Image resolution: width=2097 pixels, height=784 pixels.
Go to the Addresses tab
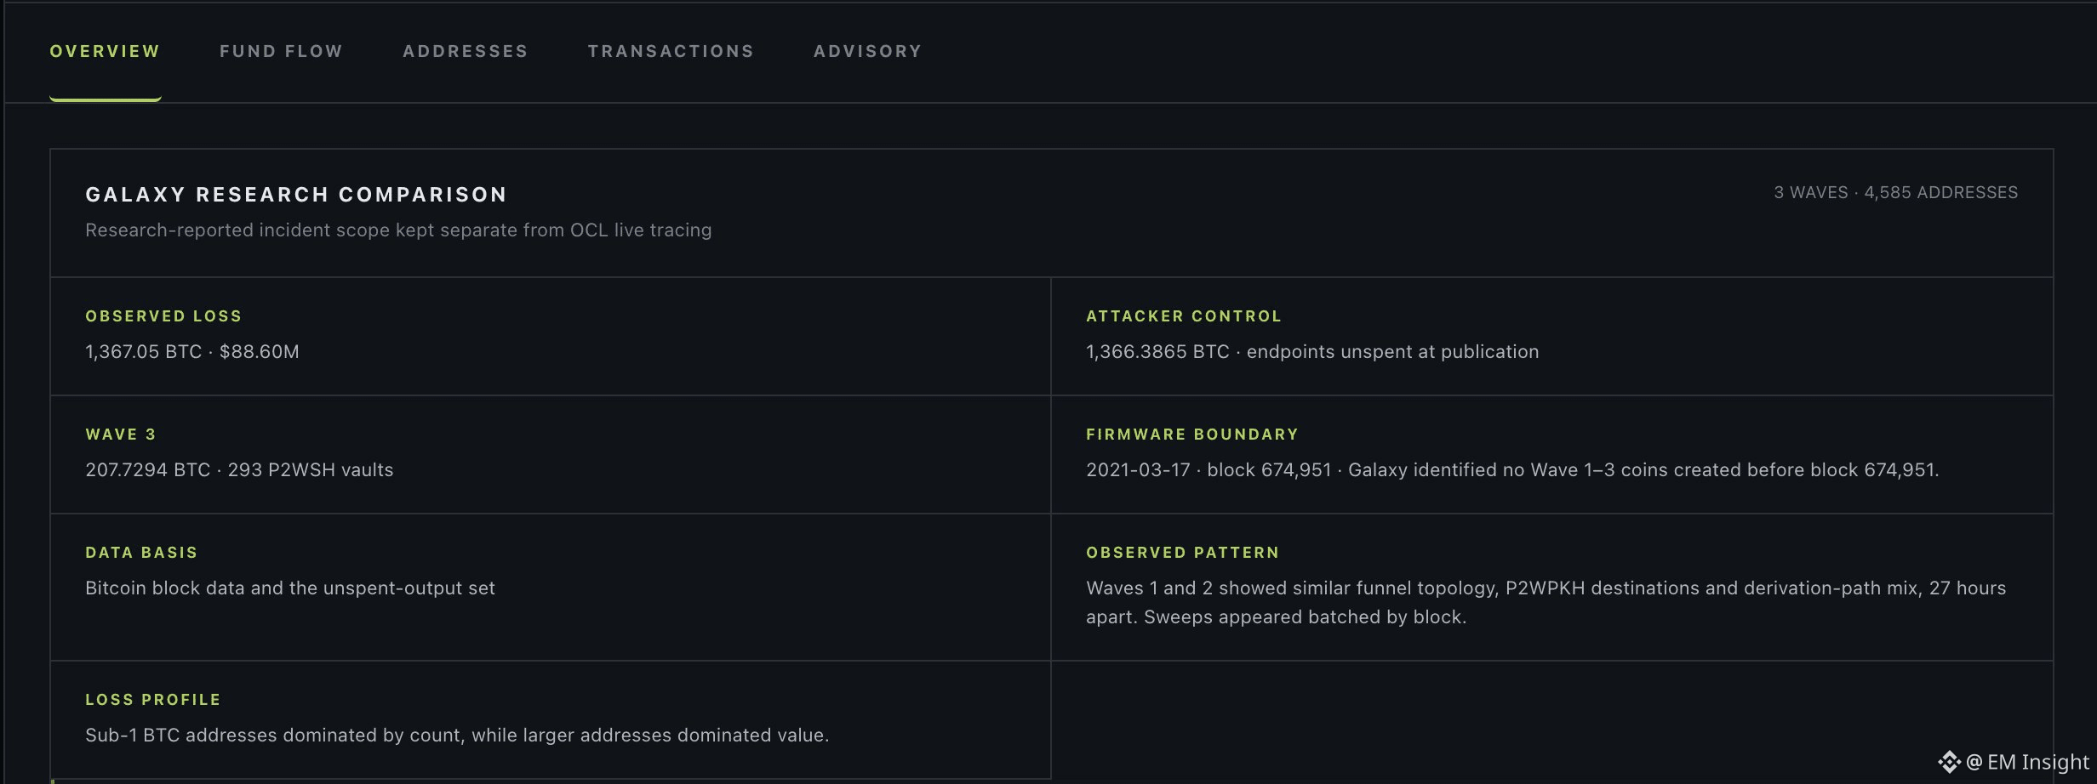465,51
